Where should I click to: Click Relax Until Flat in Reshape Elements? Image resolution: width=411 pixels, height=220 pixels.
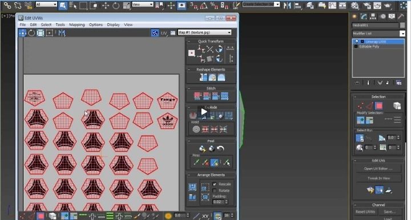[x=212, y=78]
